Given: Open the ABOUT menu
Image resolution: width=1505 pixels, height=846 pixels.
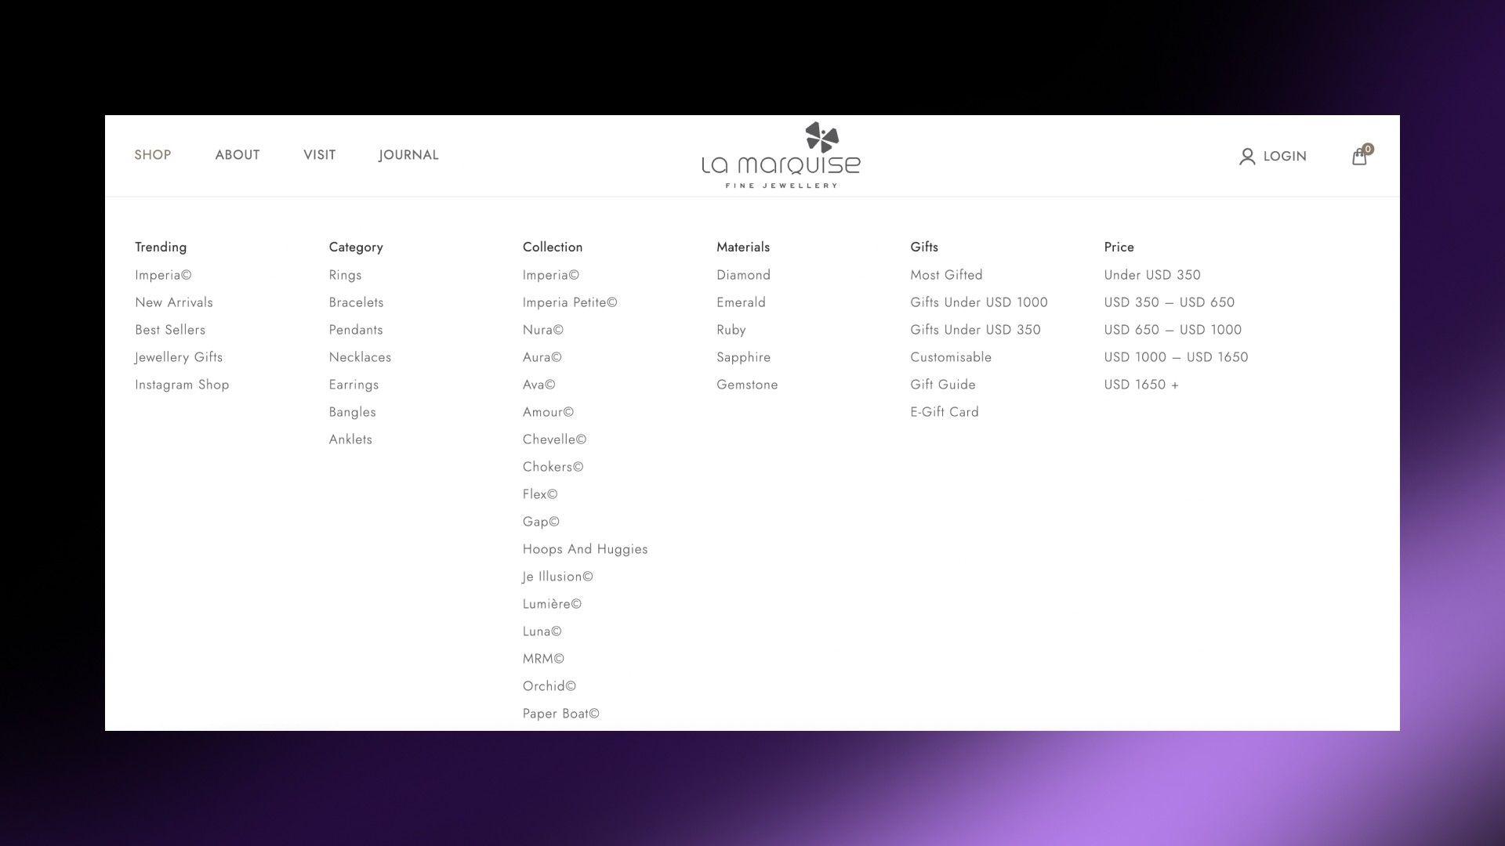Looking at the screenshot, I should click(238, 155).
